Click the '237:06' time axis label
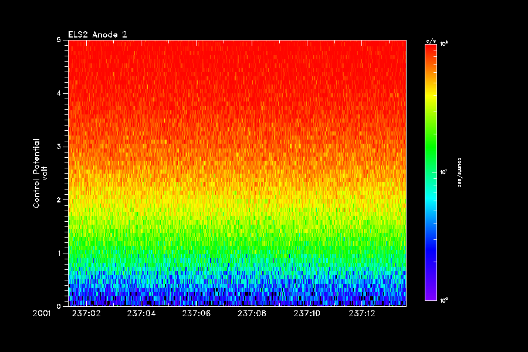Screen dimensions: 528x352 [x=197, y=314]
